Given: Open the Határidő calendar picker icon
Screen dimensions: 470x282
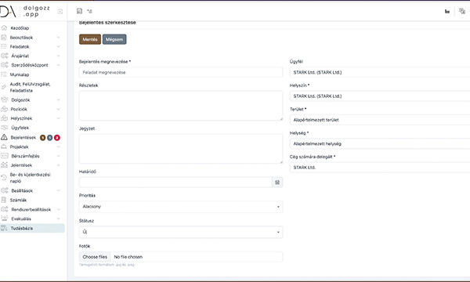Looking at the screenshot, I should [x=277, y=183].
